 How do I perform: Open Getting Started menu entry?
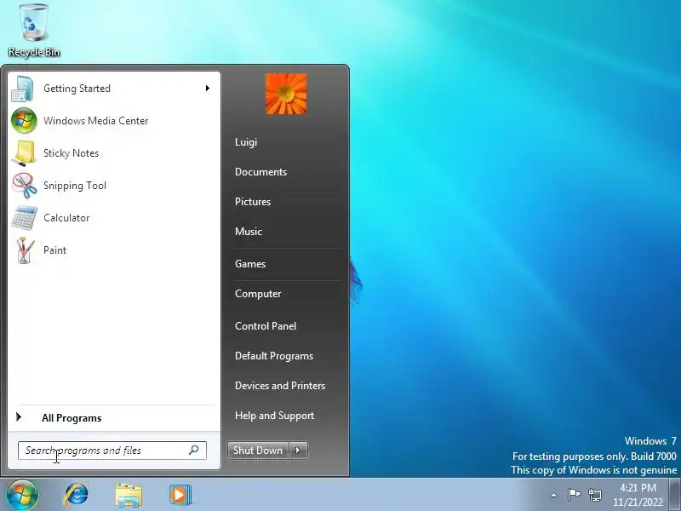coord(114,89)
